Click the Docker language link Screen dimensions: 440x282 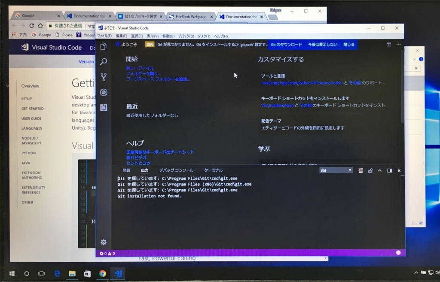point(336,83)
